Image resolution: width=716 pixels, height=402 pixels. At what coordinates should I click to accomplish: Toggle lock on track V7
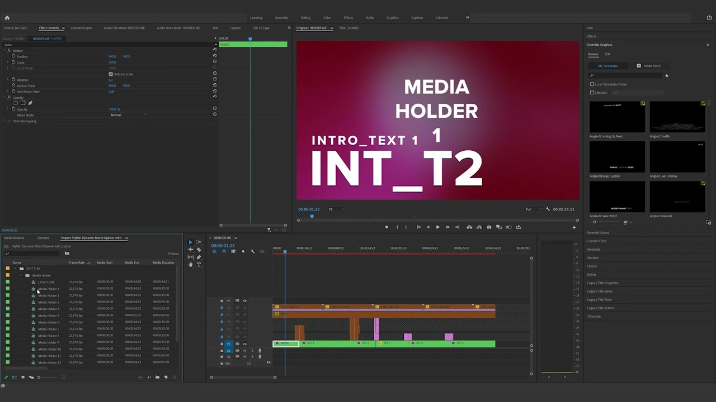click(x=222, y=301)
